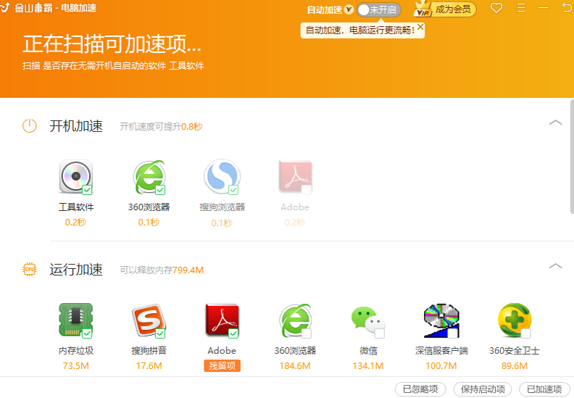Click the 搜狗拼音 icon
The height and width of the screenshot is (398, 574).
click(x=149, y=320)
